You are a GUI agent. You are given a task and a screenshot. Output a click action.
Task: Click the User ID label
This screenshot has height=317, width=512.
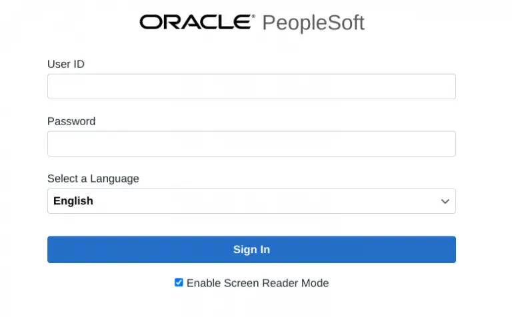pos(66,64)
